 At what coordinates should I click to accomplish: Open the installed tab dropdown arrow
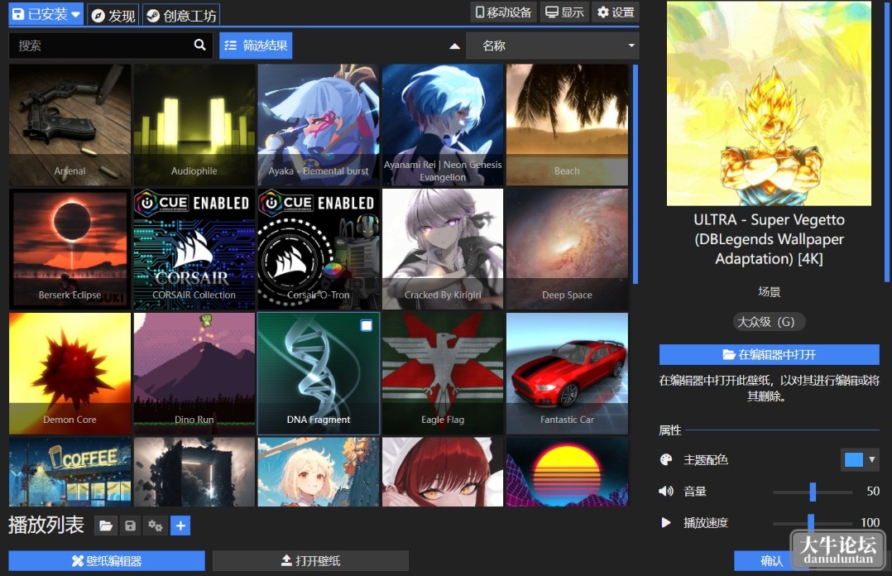tap(75, 14)
